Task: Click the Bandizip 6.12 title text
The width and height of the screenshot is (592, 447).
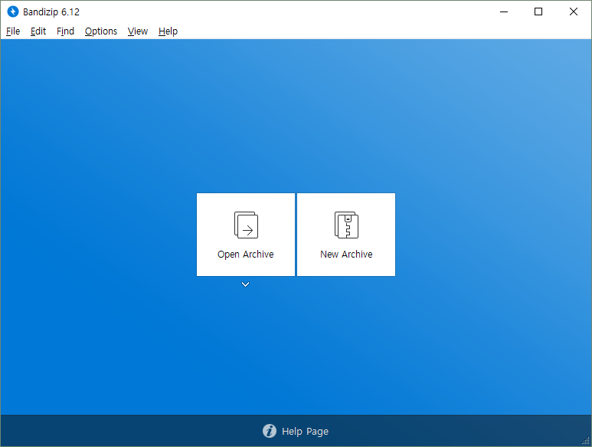Action: pyautogui.click(x=51, y=12)
